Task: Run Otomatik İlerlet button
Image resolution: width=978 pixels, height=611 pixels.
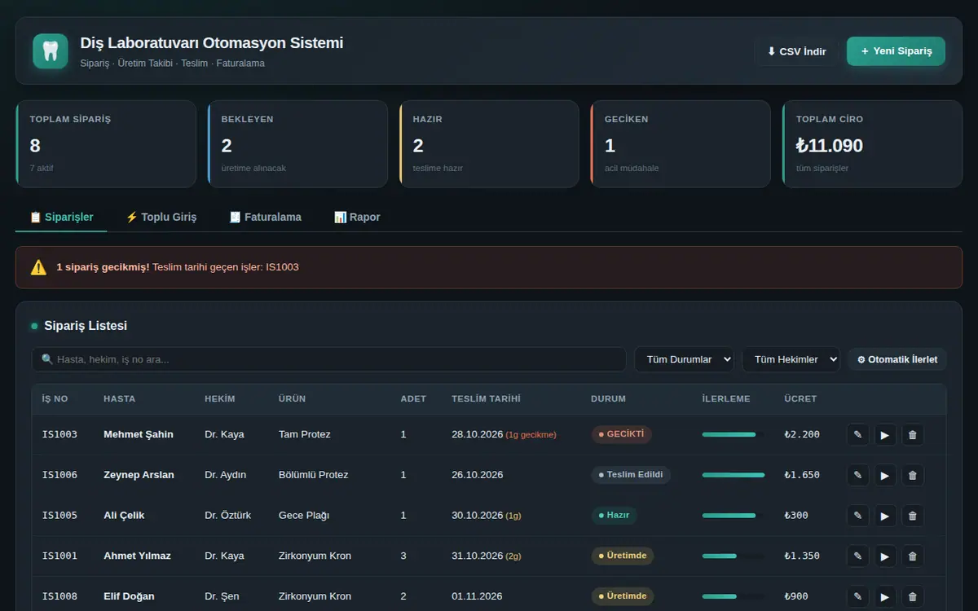Action: pyautogui.click(x=897, y=359)
